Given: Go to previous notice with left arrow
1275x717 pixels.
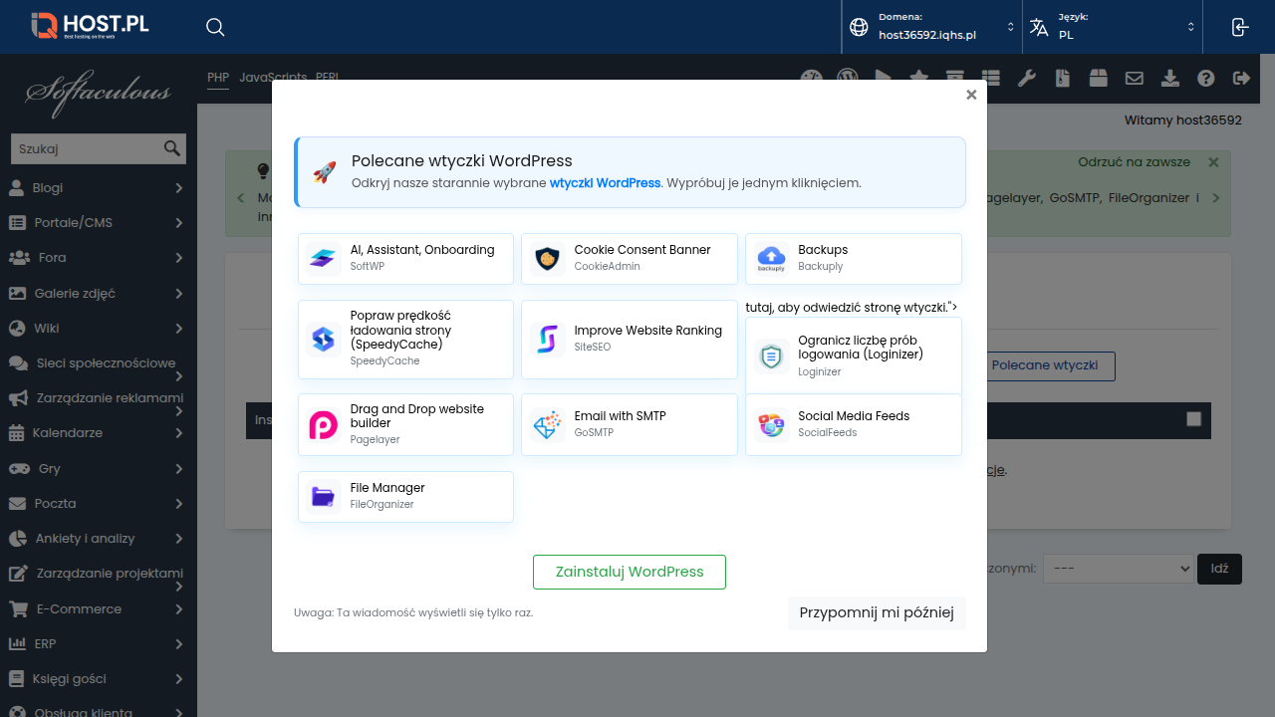Looking at the screenshot, I should click(x=240, y=198).
